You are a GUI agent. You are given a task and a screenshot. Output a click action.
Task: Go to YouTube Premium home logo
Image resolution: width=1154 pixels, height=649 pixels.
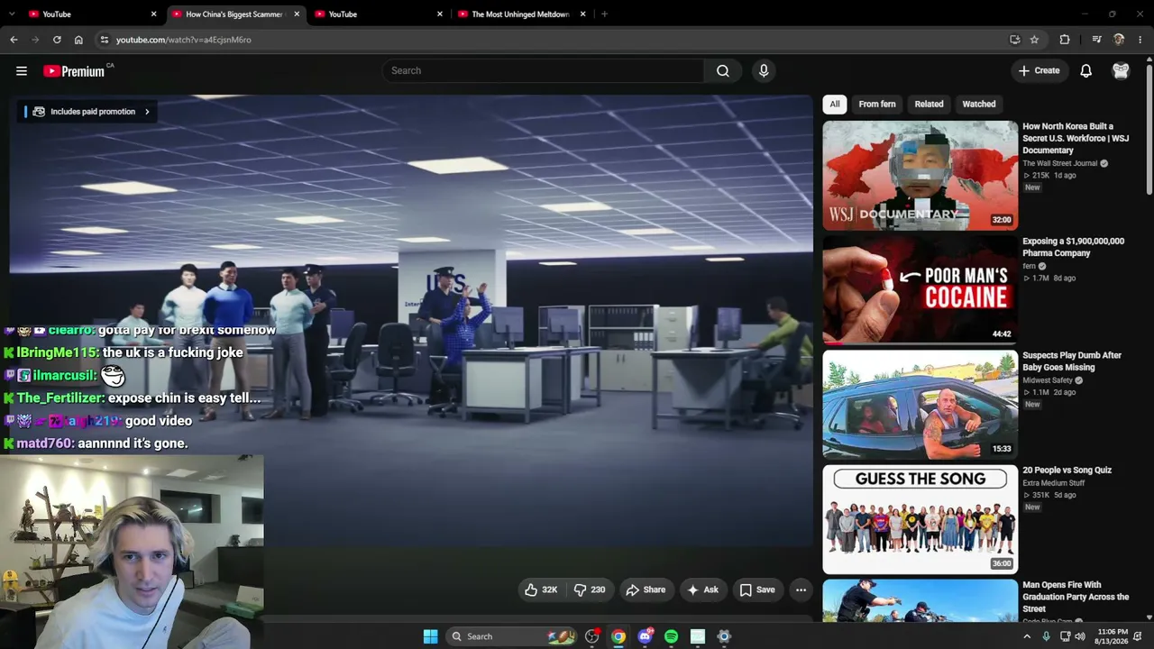click(x=74, y=71)
